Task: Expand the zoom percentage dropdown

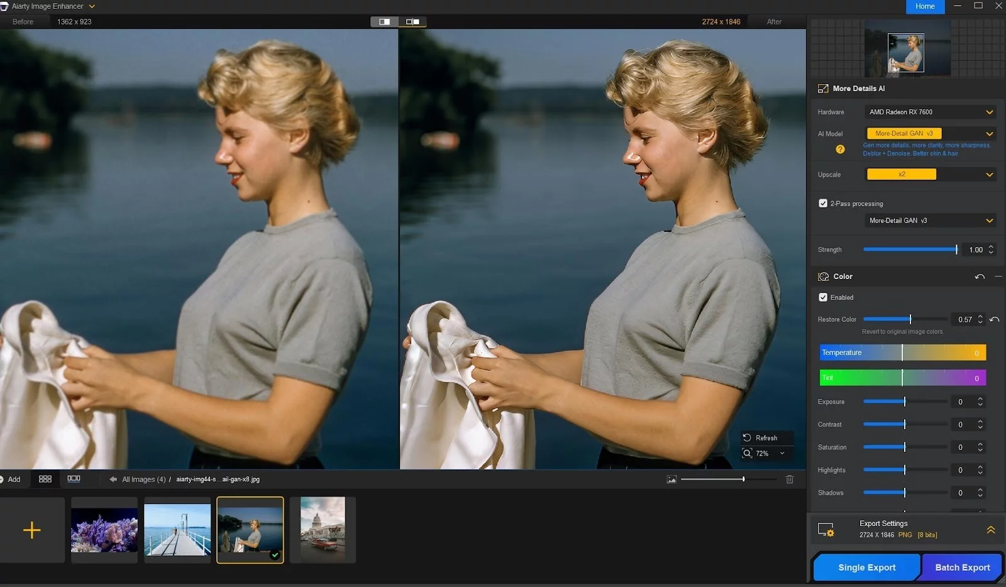Action: (x=782, y=453)
